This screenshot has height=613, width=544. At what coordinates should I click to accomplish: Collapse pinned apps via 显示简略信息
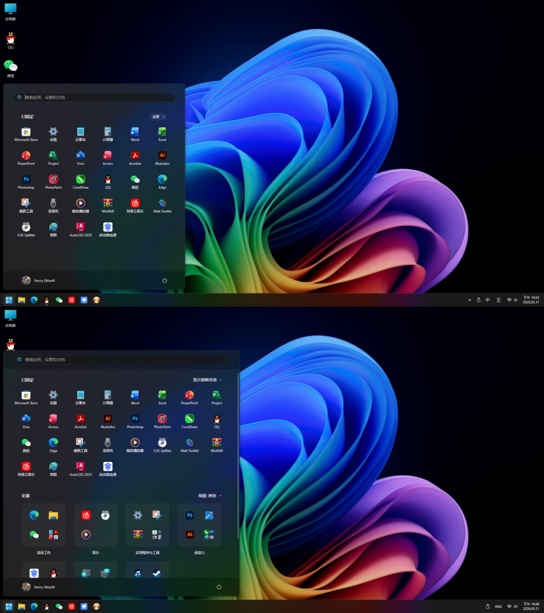click(207, 380)
